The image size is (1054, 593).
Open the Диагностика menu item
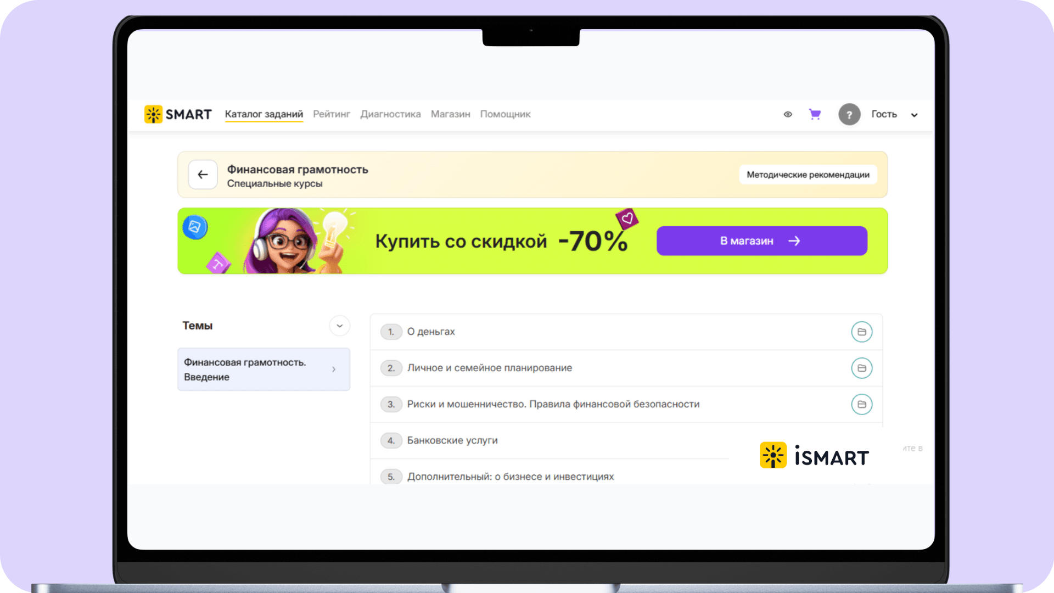click(x=390, y=114)
